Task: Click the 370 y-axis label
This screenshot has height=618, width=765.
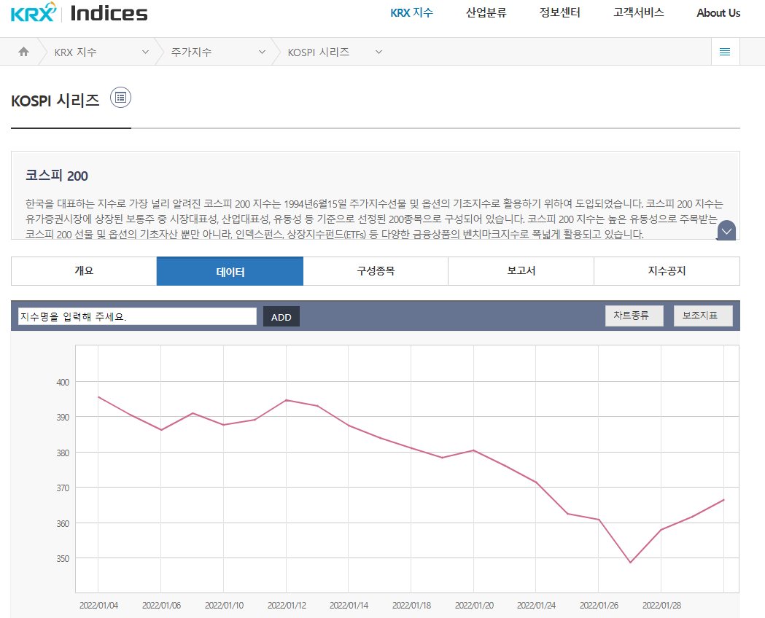Action: [x=63, y=488]
